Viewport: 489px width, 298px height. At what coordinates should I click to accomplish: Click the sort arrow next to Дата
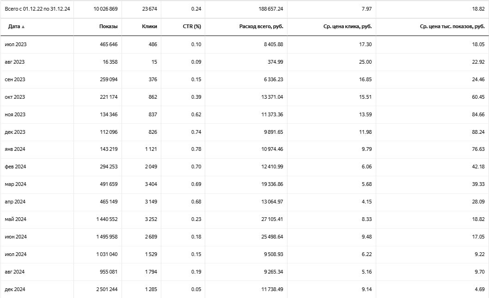pyautogui.click(x=23, y=27)
